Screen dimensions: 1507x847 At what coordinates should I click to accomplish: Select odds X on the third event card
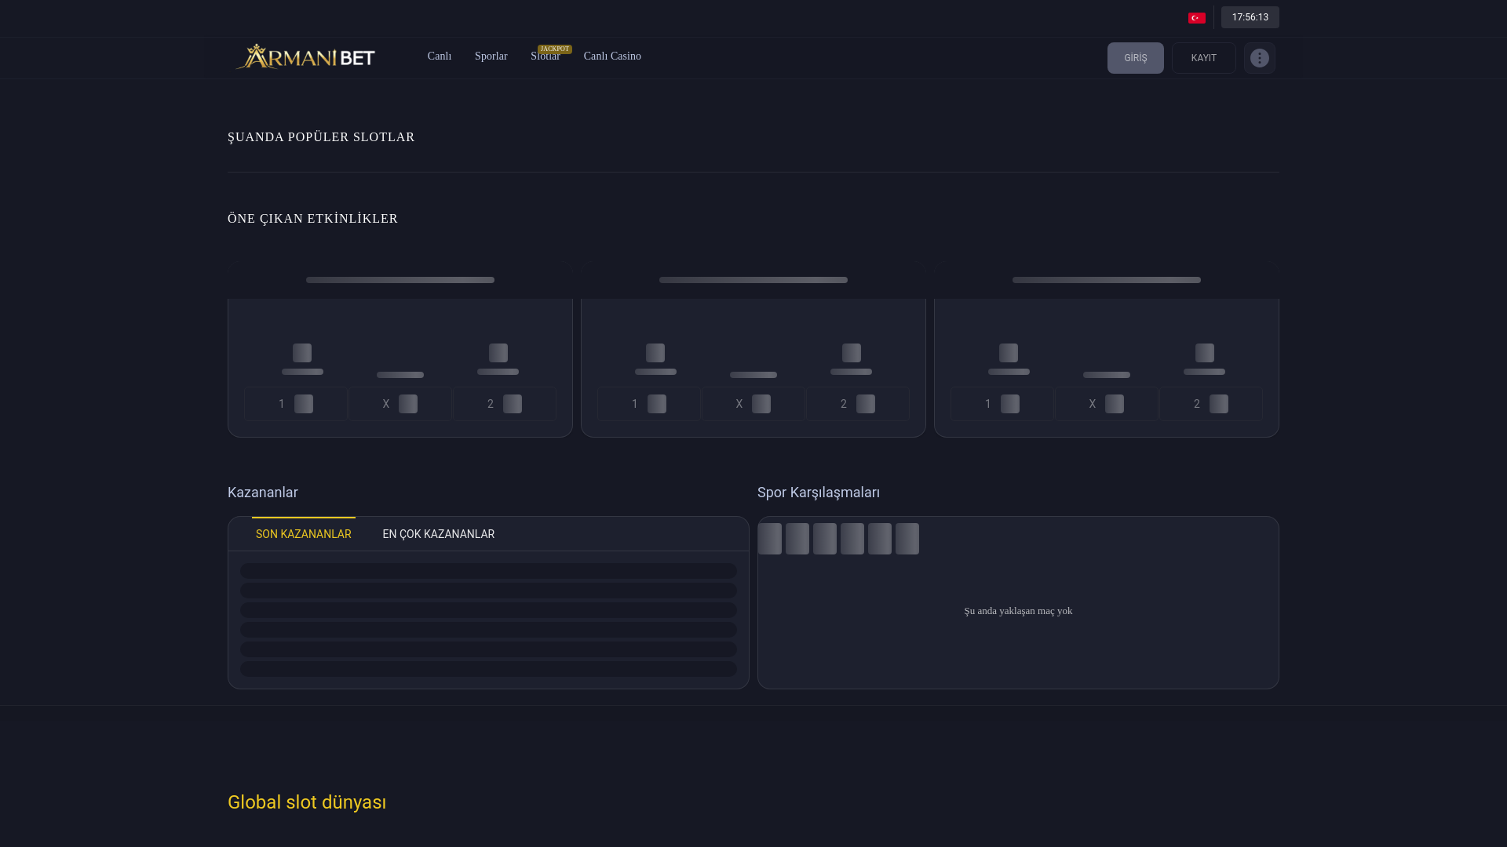[1106, 404]
